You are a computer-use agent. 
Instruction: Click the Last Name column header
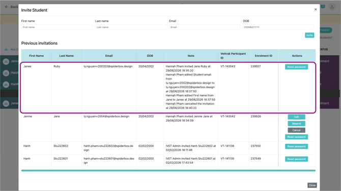[66, 56]
